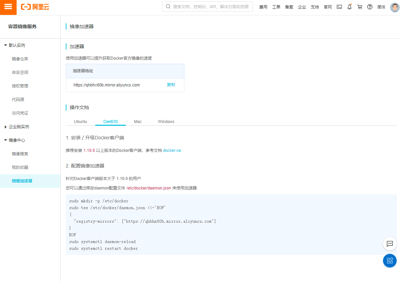Select 镜像加速器 in sidebar
Screen dimensions: 400x281
tap(30, 181)
